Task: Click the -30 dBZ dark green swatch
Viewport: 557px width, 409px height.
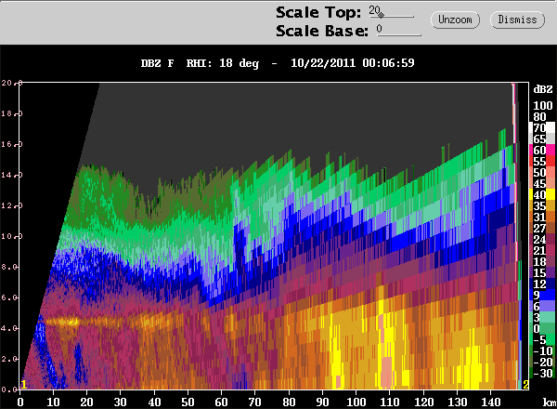Action: point(542,373)
